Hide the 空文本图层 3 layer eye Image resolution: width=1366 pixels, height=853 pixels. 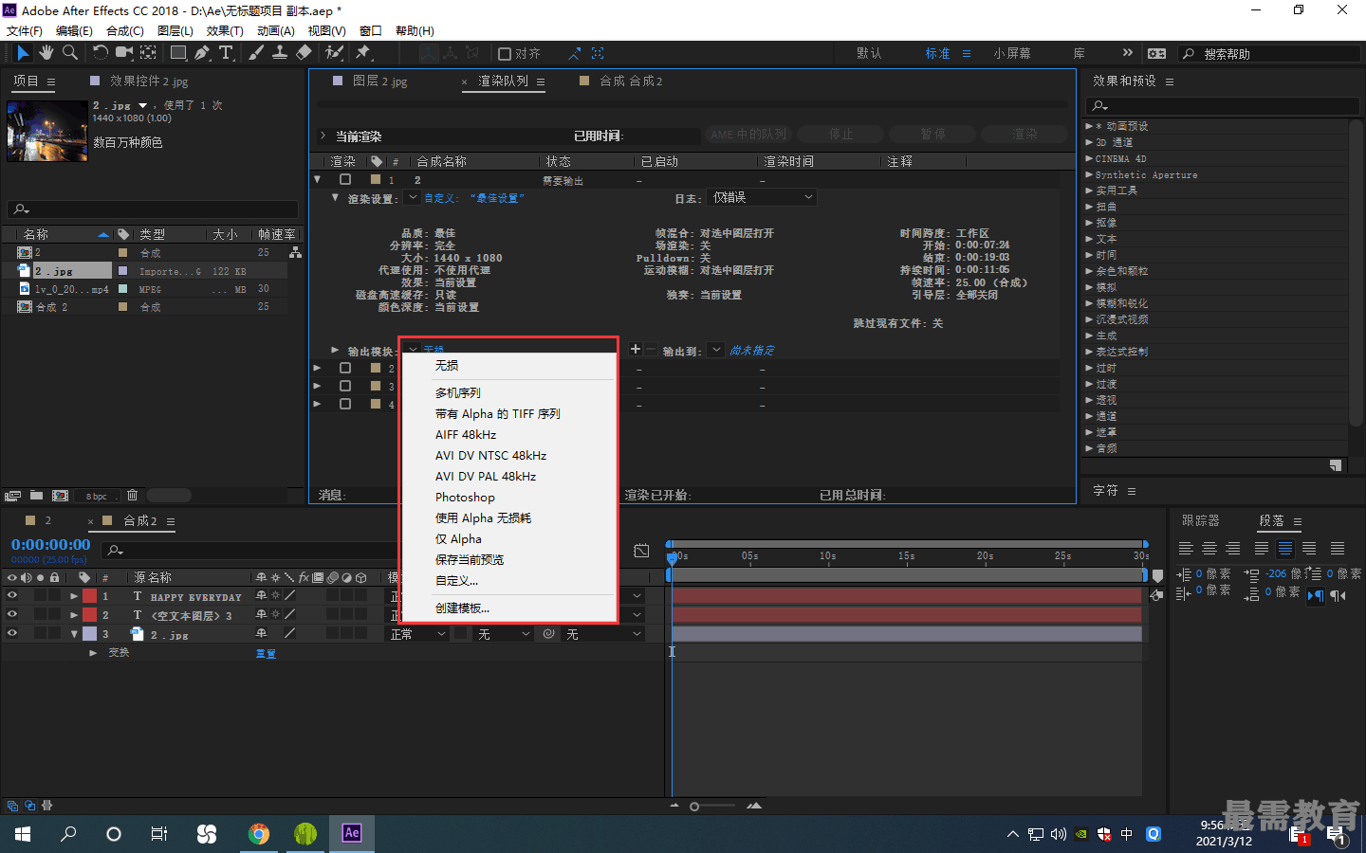12,614
